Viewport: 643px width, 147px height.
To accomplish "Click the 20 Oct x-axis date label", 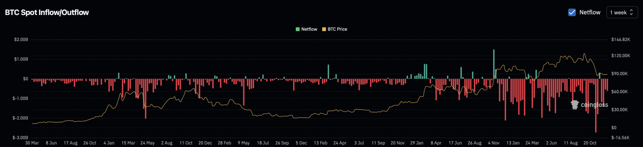I will (x=590, y=143).
